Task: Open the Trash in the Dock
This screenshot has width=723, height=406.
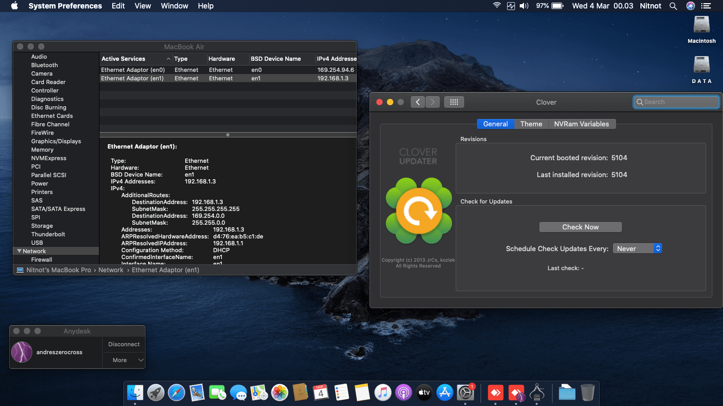Action: 588,392
